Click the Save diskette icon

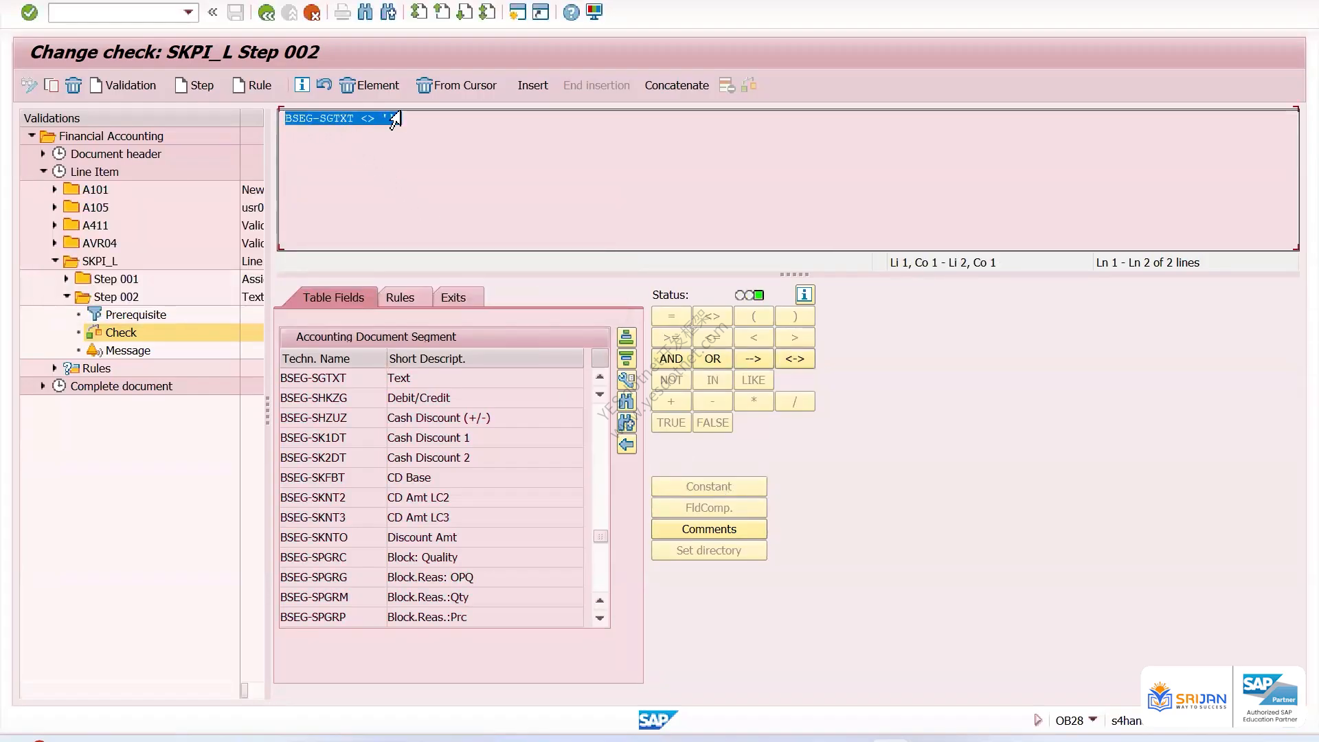point(236,12)
